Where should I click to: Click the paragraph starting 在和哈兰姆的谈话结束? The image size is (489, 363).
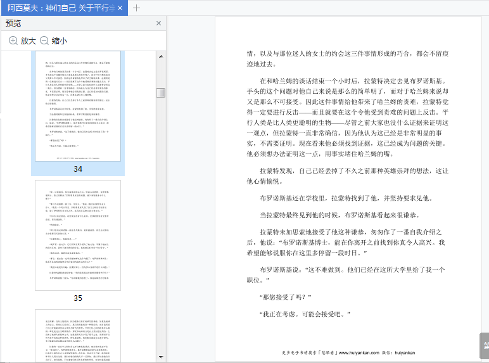pos(348,117)
